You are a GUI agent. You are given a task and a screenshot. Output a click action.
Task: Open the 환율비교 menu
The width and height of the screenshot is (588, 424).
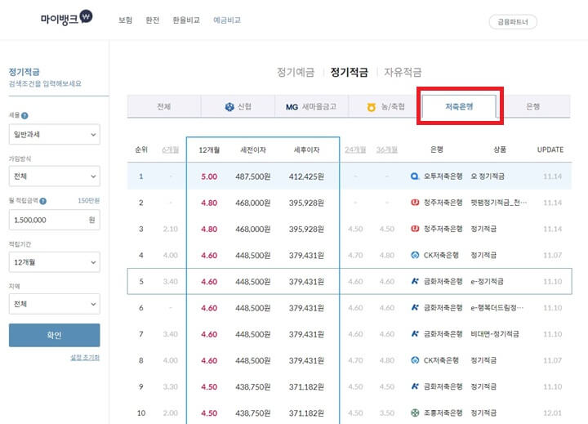click(x=186, y=20)
